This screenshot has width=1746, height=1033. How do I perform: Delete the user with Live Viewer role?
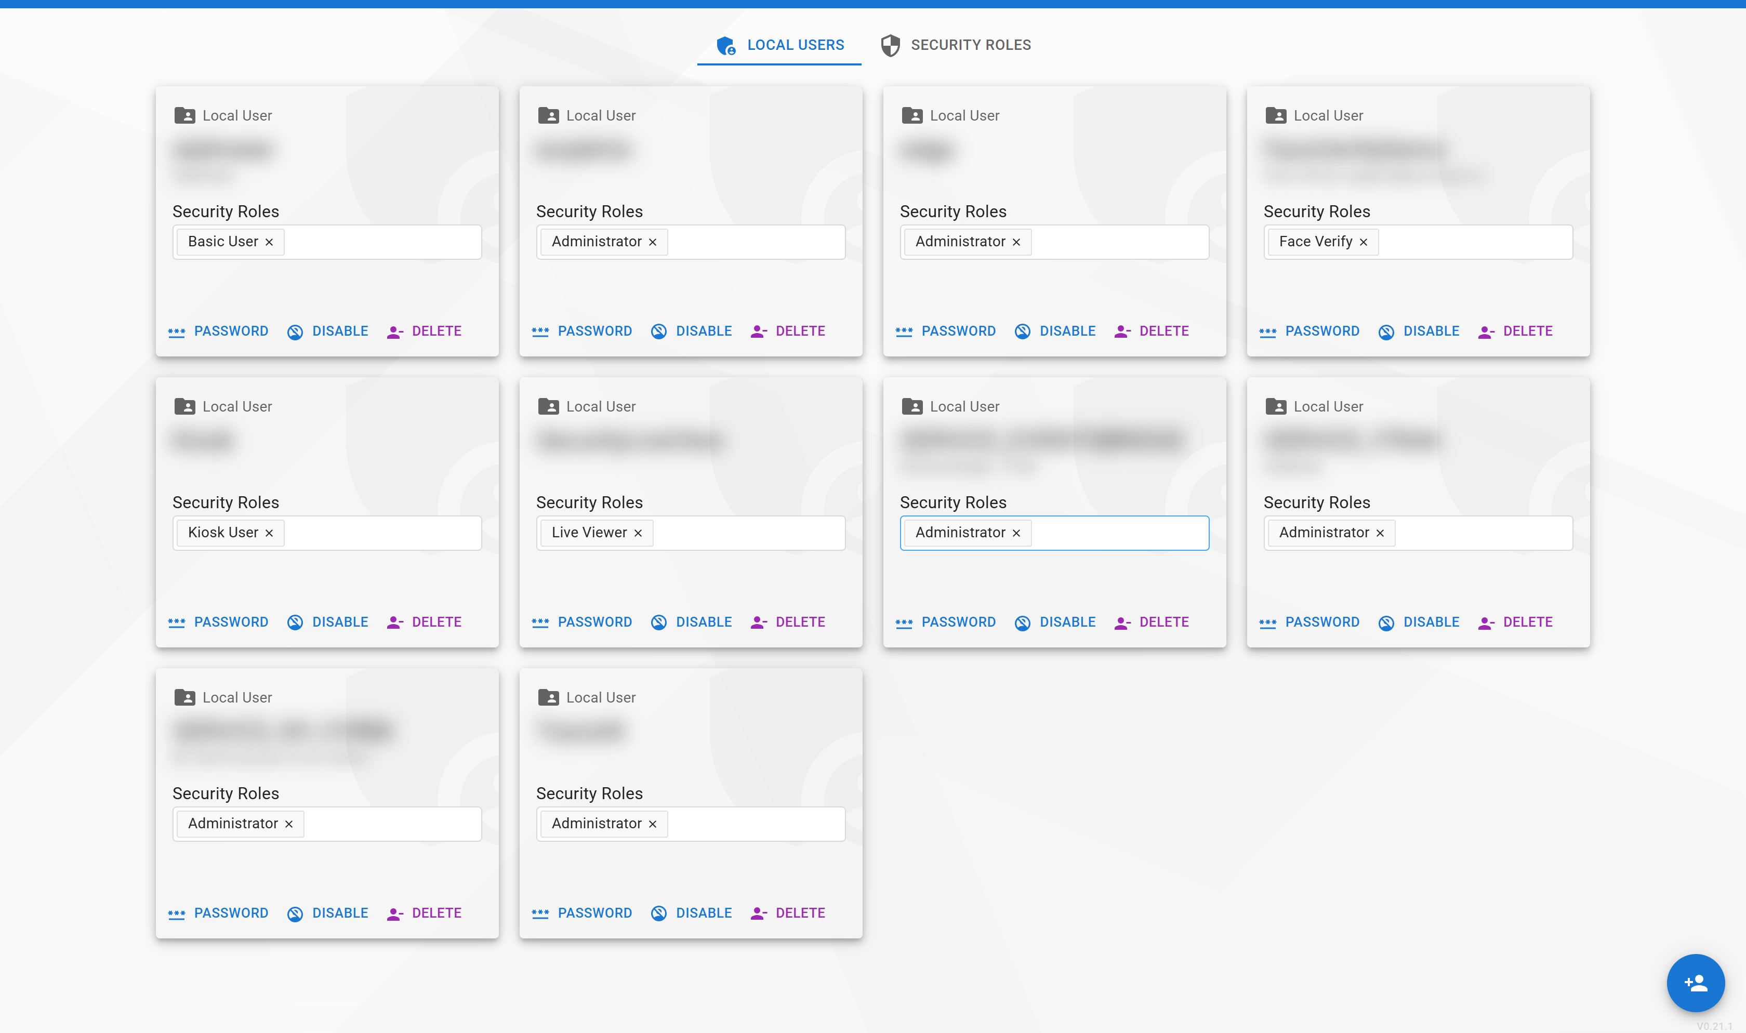788,623
